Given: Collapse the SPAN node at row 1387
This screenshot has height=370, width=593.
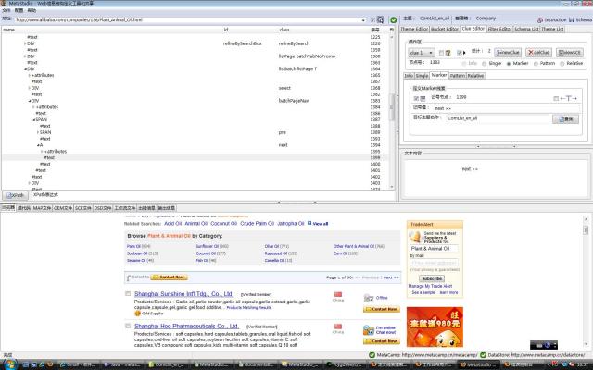Looking at the screenshot, I should coord(33,119).
